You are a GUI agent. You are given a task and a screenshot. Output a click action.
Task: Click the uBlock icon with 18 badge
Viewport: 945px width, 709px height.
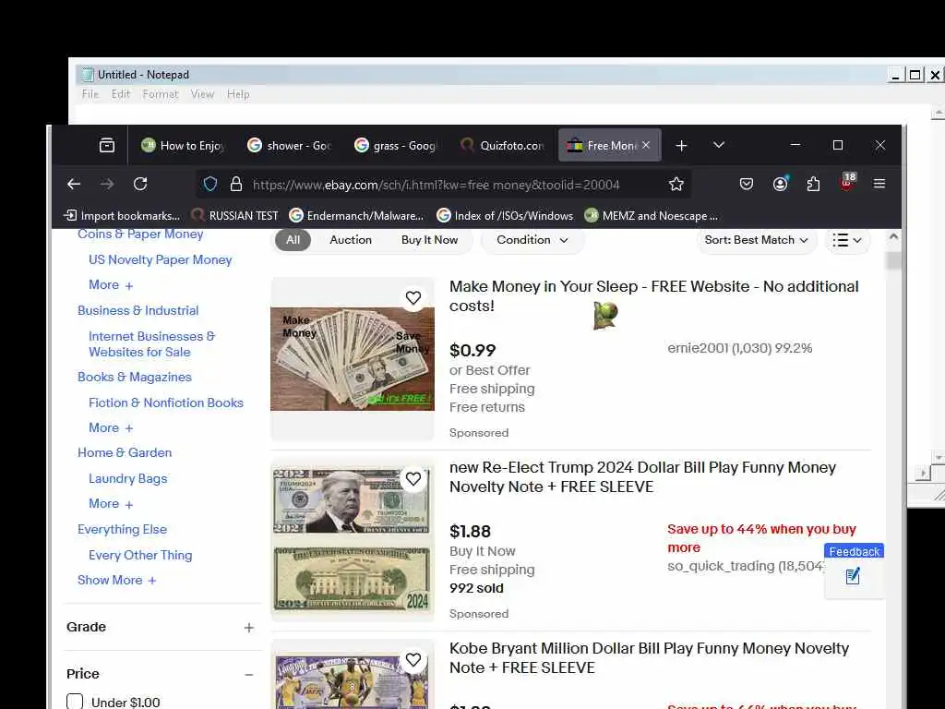[x=847, y=183]
